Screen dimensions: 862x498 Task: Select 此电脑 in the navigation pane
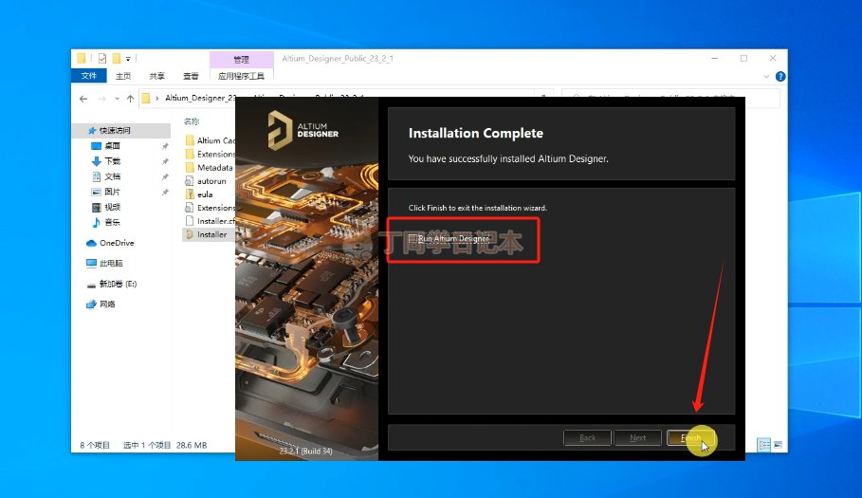coord(111,263)
